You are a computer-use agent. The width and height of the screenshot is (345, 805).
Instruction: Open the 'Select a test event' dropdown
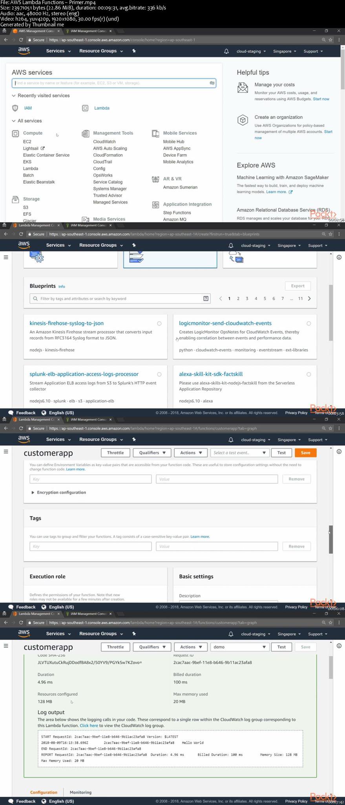(x=240, y=452)
